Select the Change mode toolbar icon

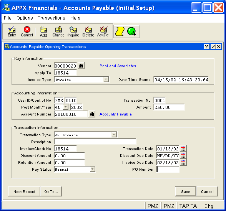58,31
